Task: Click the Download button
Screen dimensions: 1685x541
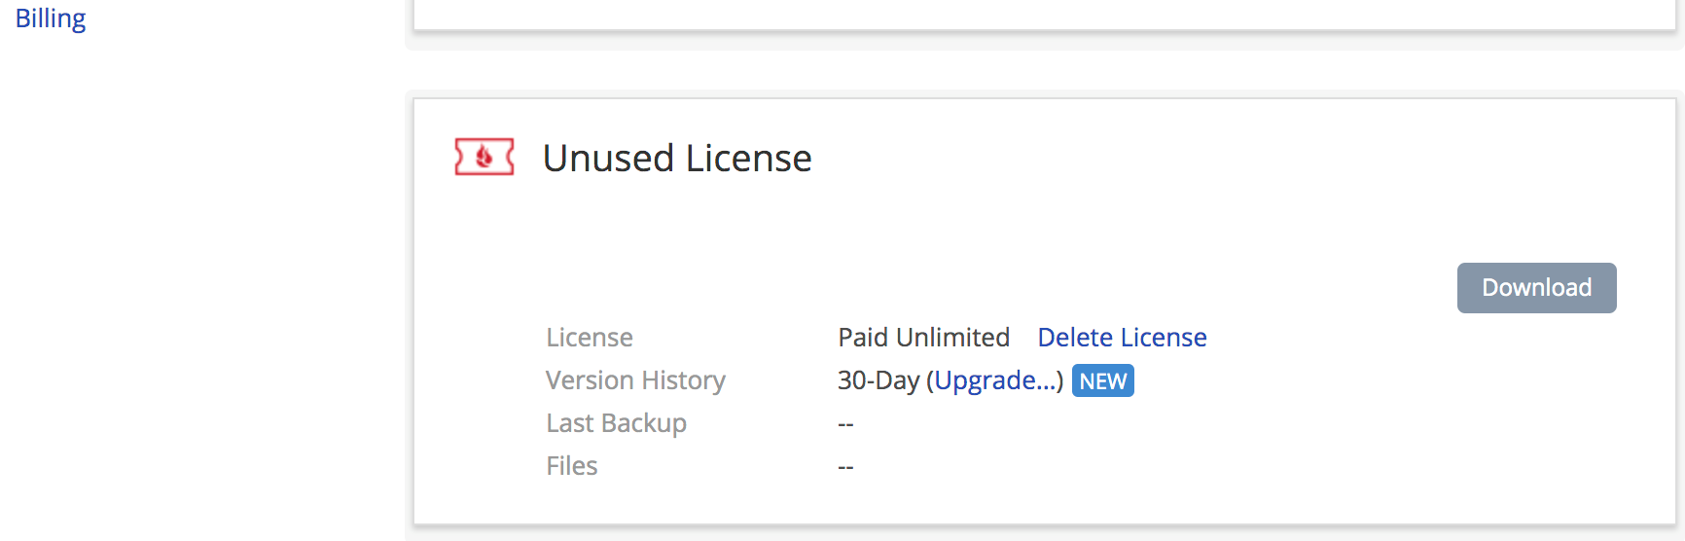Action: (1536, 288)
